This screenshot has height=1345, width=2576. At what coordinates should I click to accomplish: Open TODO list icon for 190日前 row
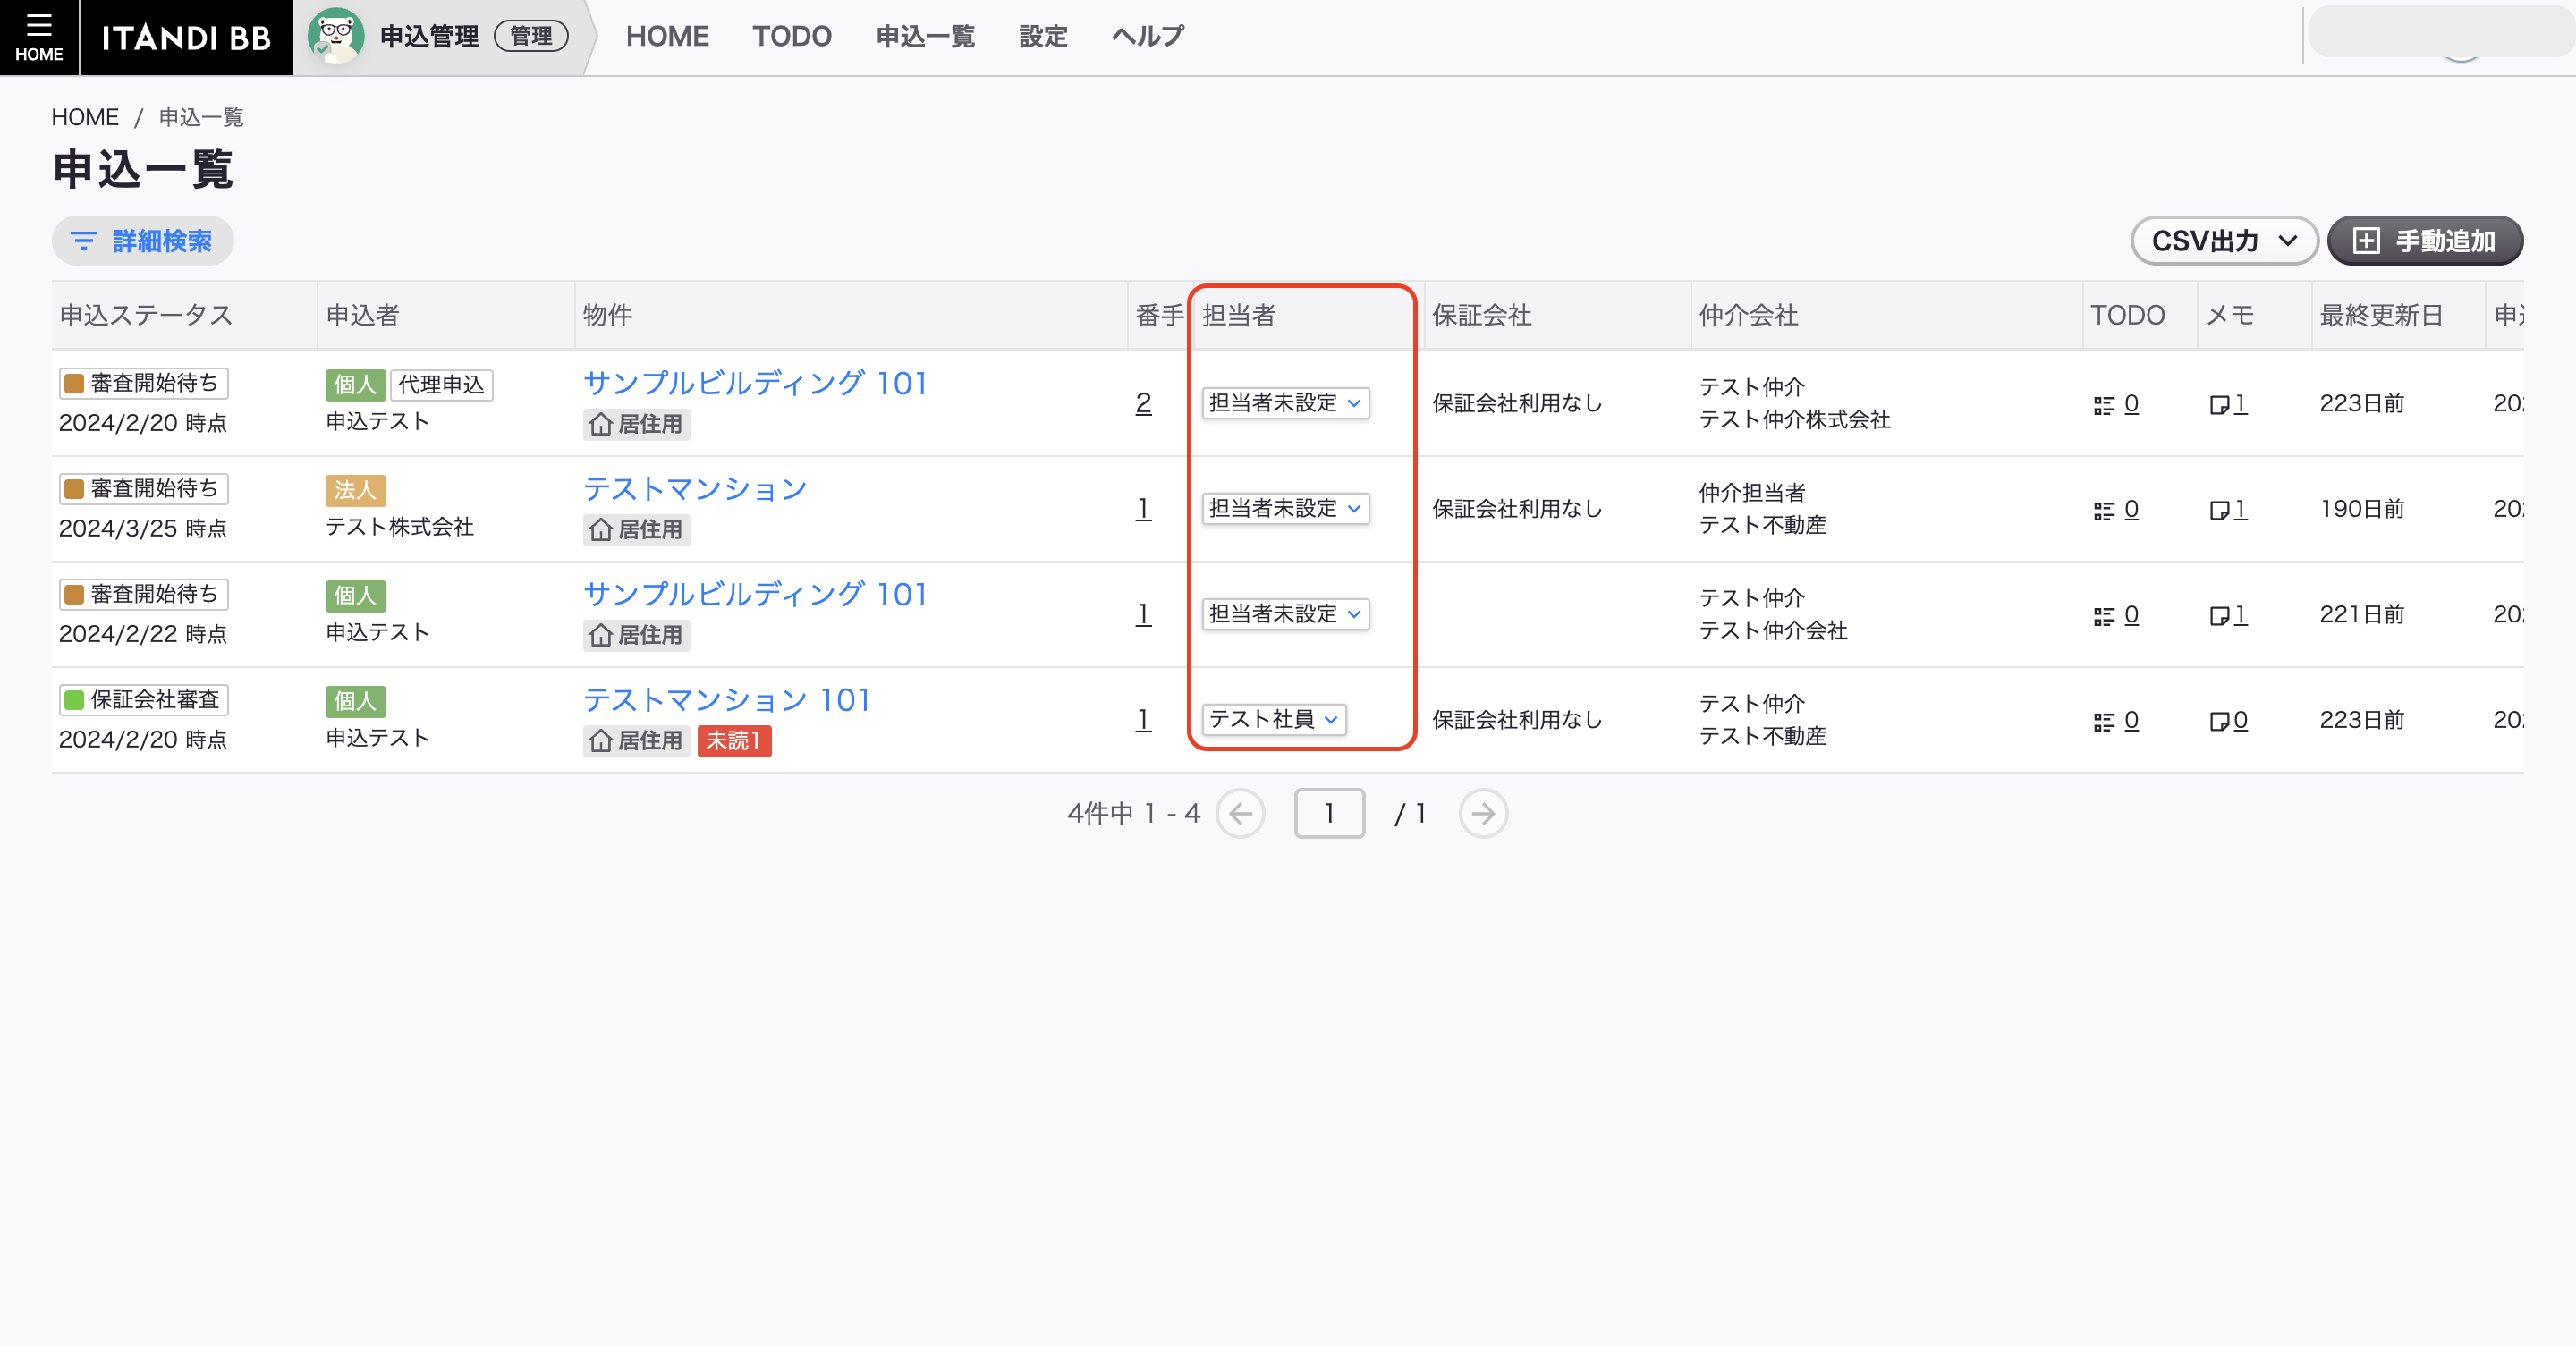pyautogui.click(x=2104, y=511)
